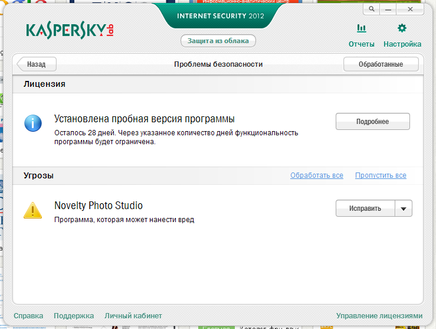This screenshot has width=436, height=329.
Task: Click the yellow warning triangle for Novelty Photo Studio
Action: click(33, 210)
